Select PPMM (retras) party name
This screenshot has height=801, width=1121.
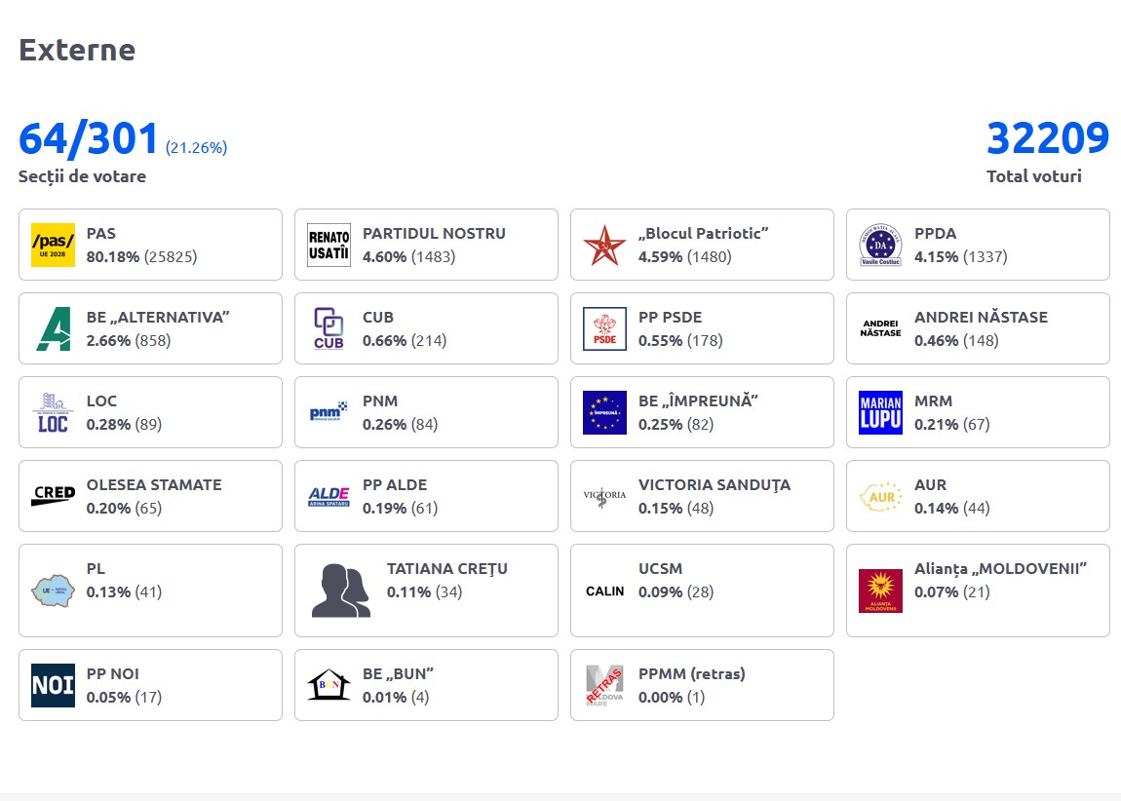(x=692, y=673)
